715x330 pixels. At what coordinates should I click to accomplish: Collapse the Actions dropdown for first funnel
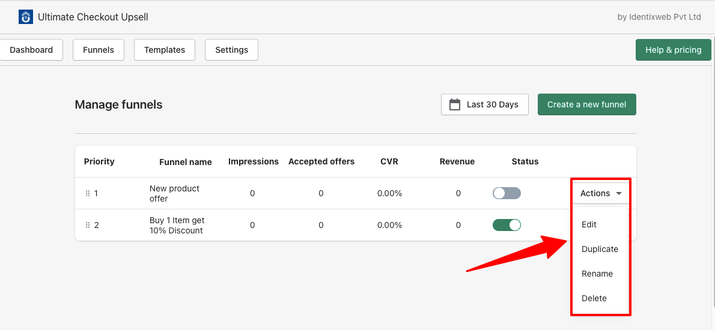point(600,193)
